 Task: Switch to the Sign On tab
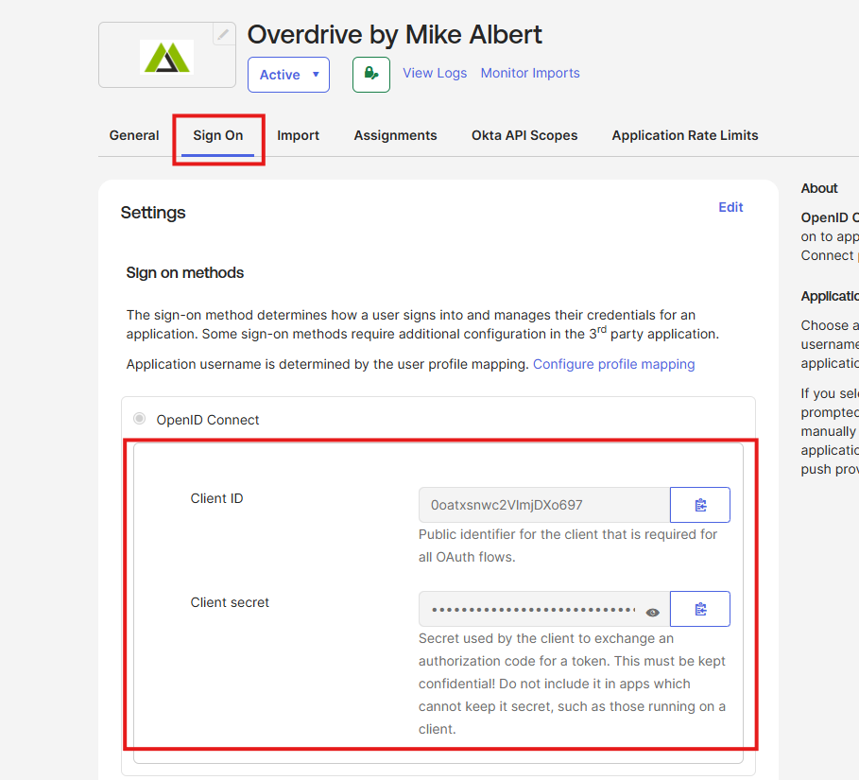point(218,135)
